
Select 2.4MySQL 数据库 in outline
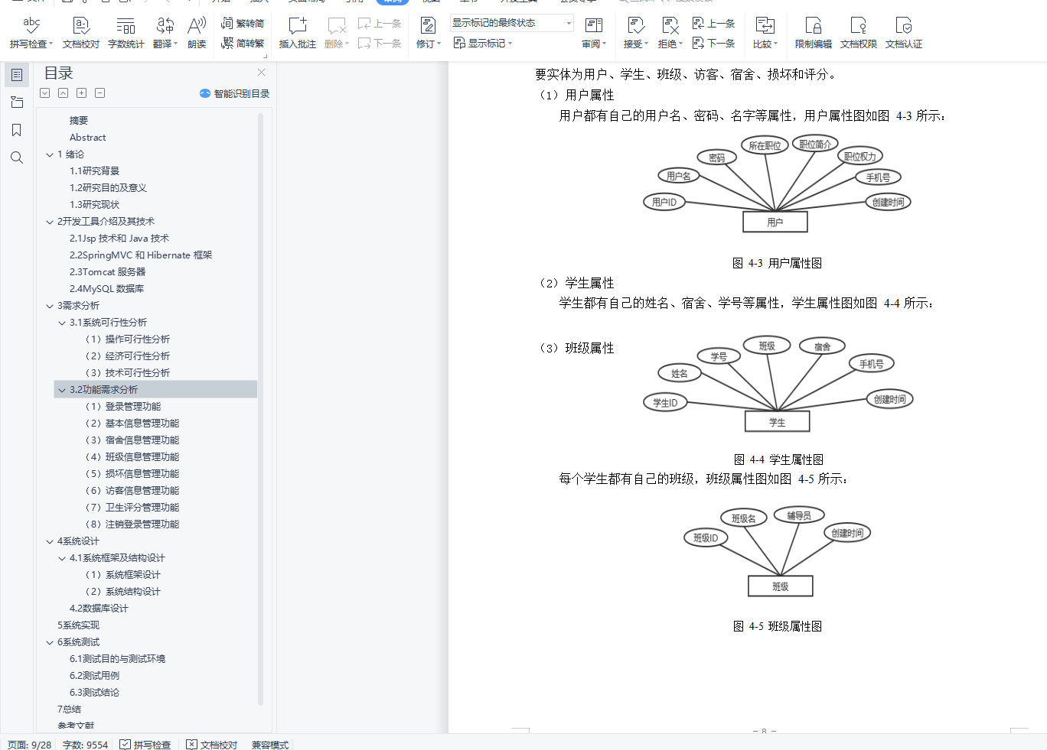[106, 289]
